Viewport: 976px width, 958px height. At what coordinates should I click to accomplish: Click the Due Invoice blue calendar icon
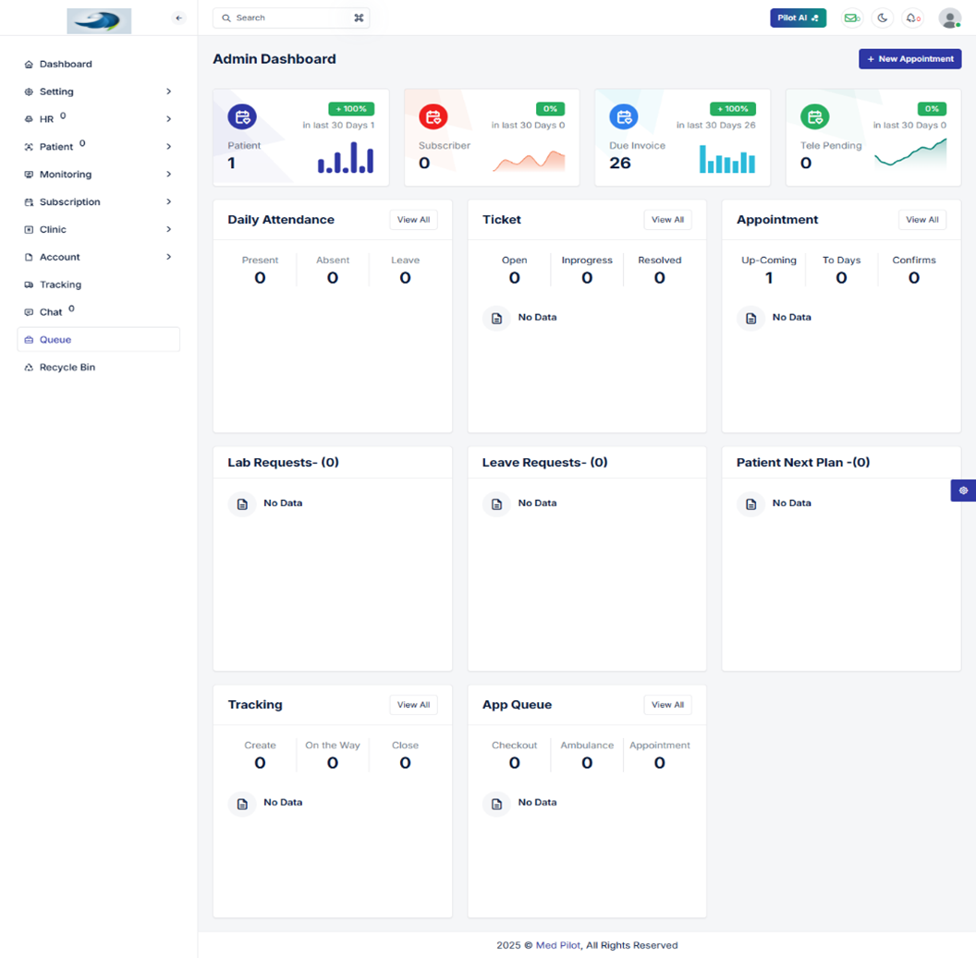coord(624,116)
